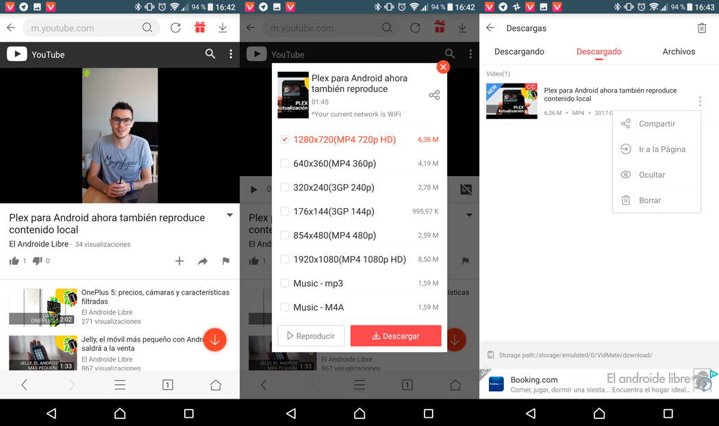Tap the search magnifier inside the left address bar
719x426 pixels.
click(x=147, y=27)
